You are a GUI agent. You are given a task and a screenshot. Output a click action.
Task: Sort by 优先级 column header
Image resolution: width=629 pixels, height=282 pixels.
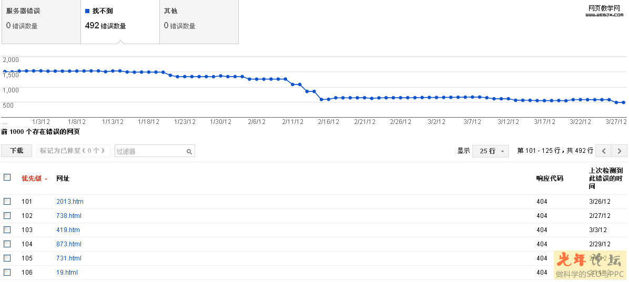click(31, 179)
